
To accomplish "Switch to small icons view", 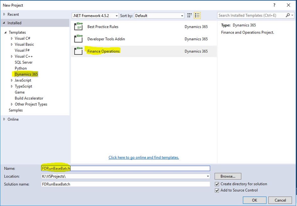I will coord(189,16).
